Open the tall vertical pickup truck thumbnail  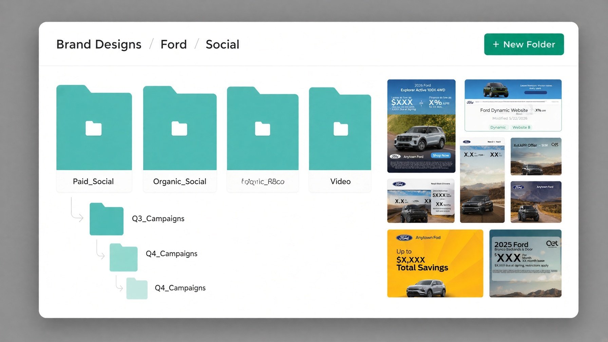[x=482, y=180]
